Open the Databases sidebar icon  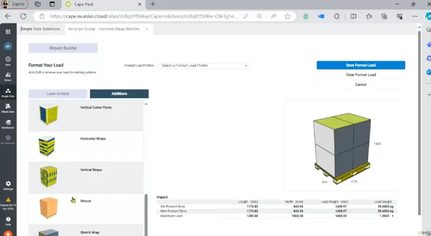point(8,123)
